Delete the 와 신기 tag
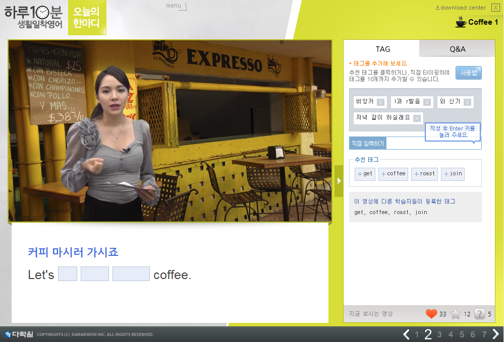 click(467, 102)
